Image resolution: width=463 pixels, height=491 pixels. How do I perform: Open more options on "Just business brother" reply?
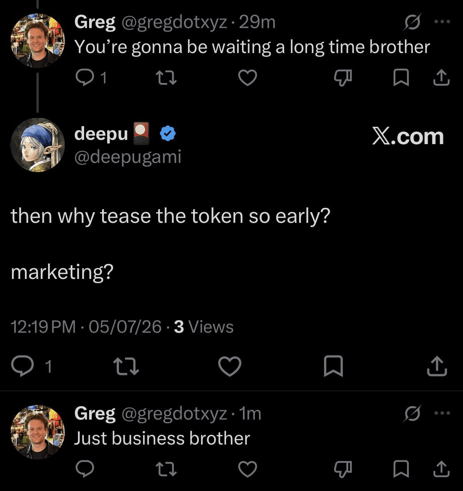point(442,413)
